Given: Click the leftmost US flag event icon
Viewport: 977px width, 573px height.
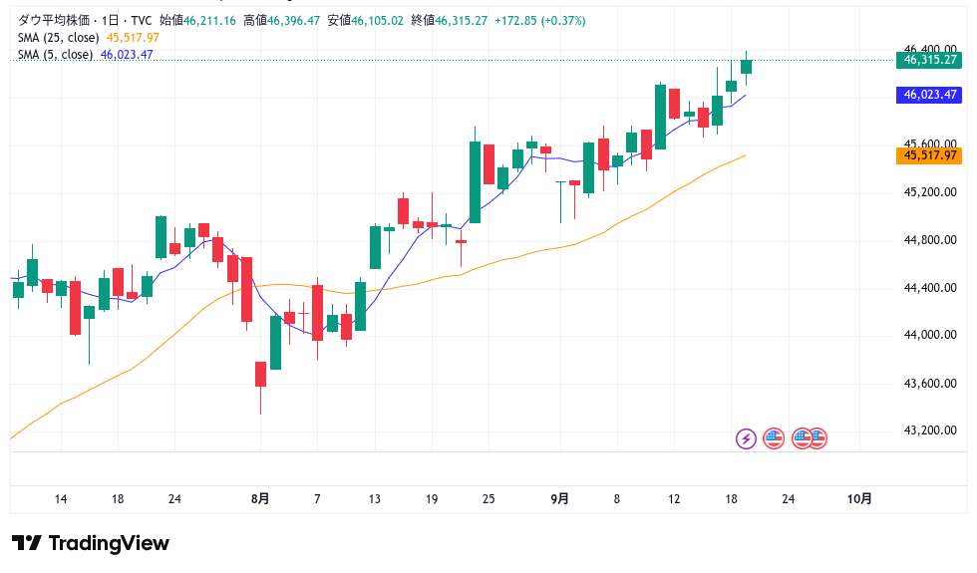Looking at the screenshot, I should pos(774,437).
